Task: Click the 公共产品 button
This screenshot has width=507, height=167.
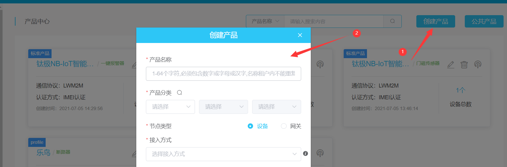Action: [x=484, y=21]
